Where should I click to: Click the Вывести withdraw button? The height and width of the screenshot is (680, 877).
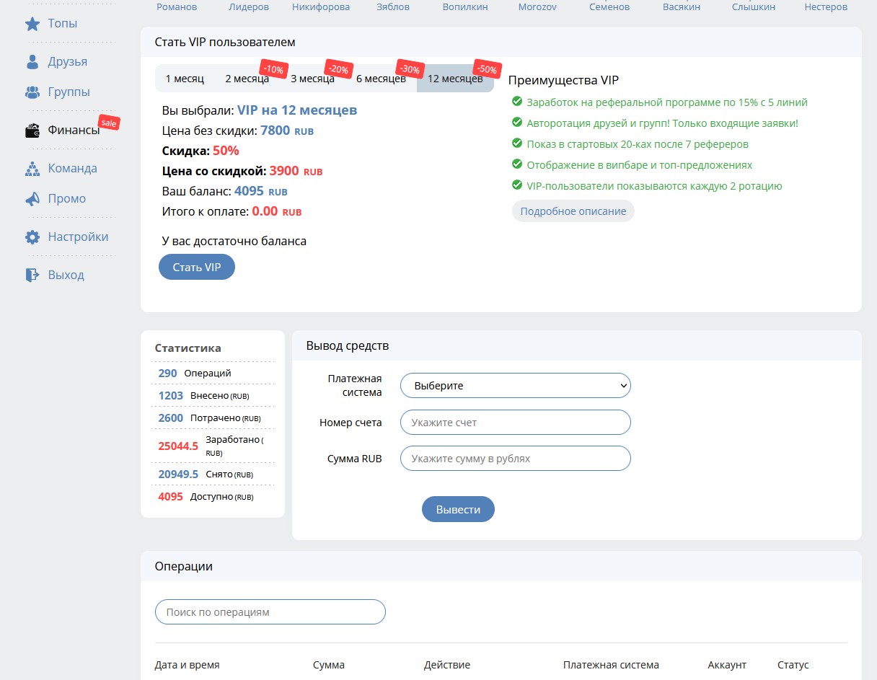[x=458, y=509]
